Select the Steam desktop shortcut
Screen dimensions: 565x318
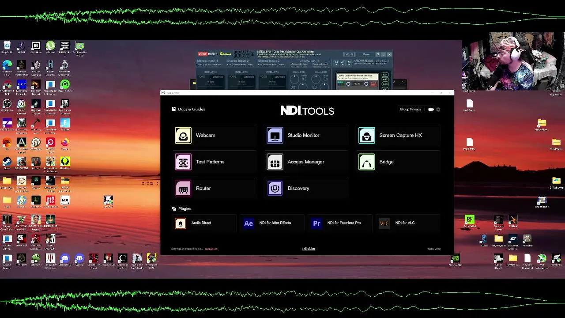pos(7,163)
